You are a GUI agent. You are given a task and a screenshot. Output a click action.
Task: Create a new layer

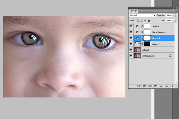click(x=166, y=86)
